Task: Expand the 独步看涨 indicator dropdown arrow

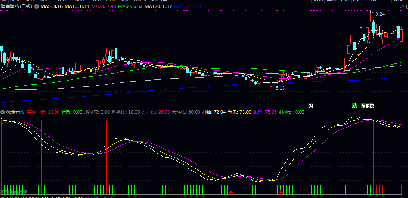Action: (3, 112)
